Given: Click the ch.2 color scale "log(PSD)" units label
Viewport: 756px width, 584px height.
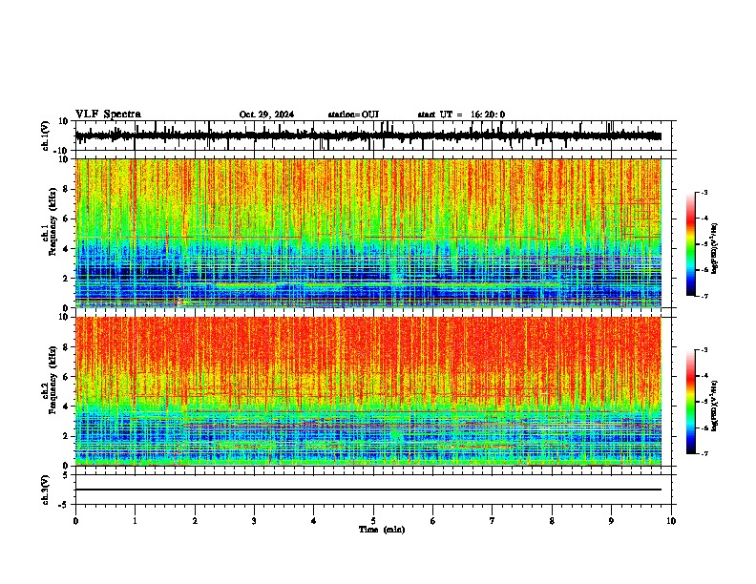Looking at the screenshot, I should point(715,407).
